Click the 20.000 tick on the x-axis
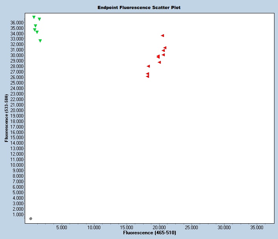Screen dimensions: 278x239 (x=159, y=228)
